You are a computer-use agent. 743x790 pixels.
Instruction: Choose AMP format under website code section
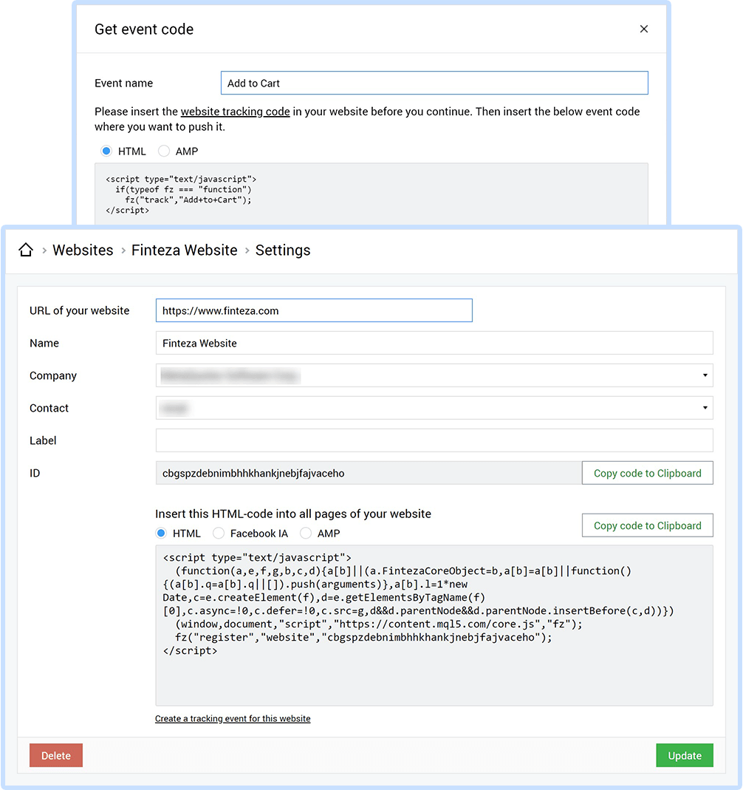[306, 533]
